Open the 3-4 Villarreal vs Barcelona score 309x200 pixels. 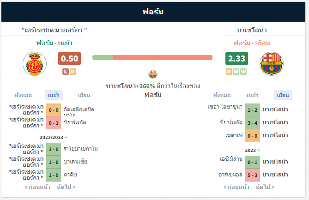tap(253, 123)
